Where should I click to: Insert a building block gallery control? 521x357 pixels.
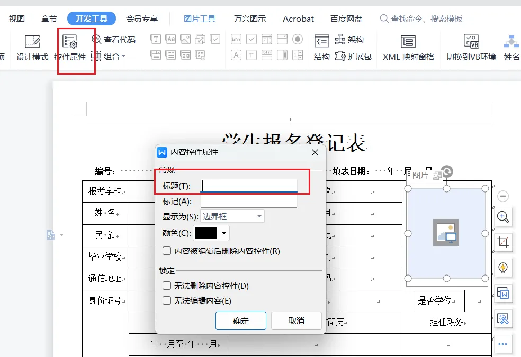tap(200, 40)
